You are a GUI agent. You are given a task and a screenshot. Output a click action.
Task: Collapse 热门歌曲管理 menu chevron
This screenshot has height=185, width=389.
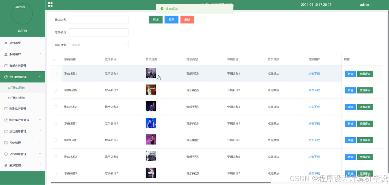40,77
